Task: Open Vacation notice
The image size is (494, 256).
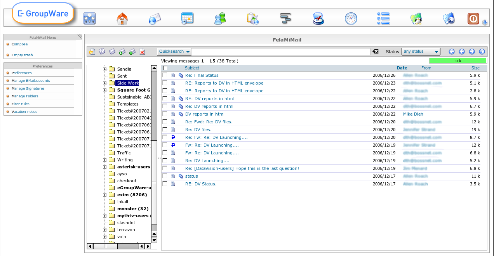Action: [24, 112]
